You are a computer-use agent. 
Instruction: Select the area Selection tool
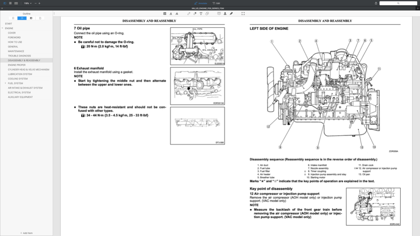coord(243,14)
